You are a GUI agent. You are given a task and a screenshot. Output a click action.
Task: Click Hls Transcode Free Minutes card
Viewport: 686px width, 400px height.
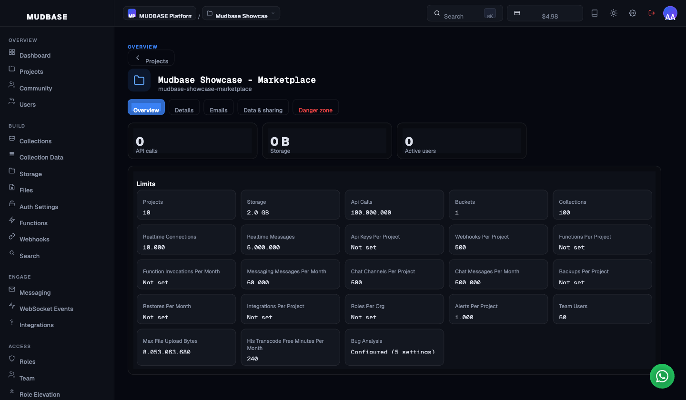(290, 347)
